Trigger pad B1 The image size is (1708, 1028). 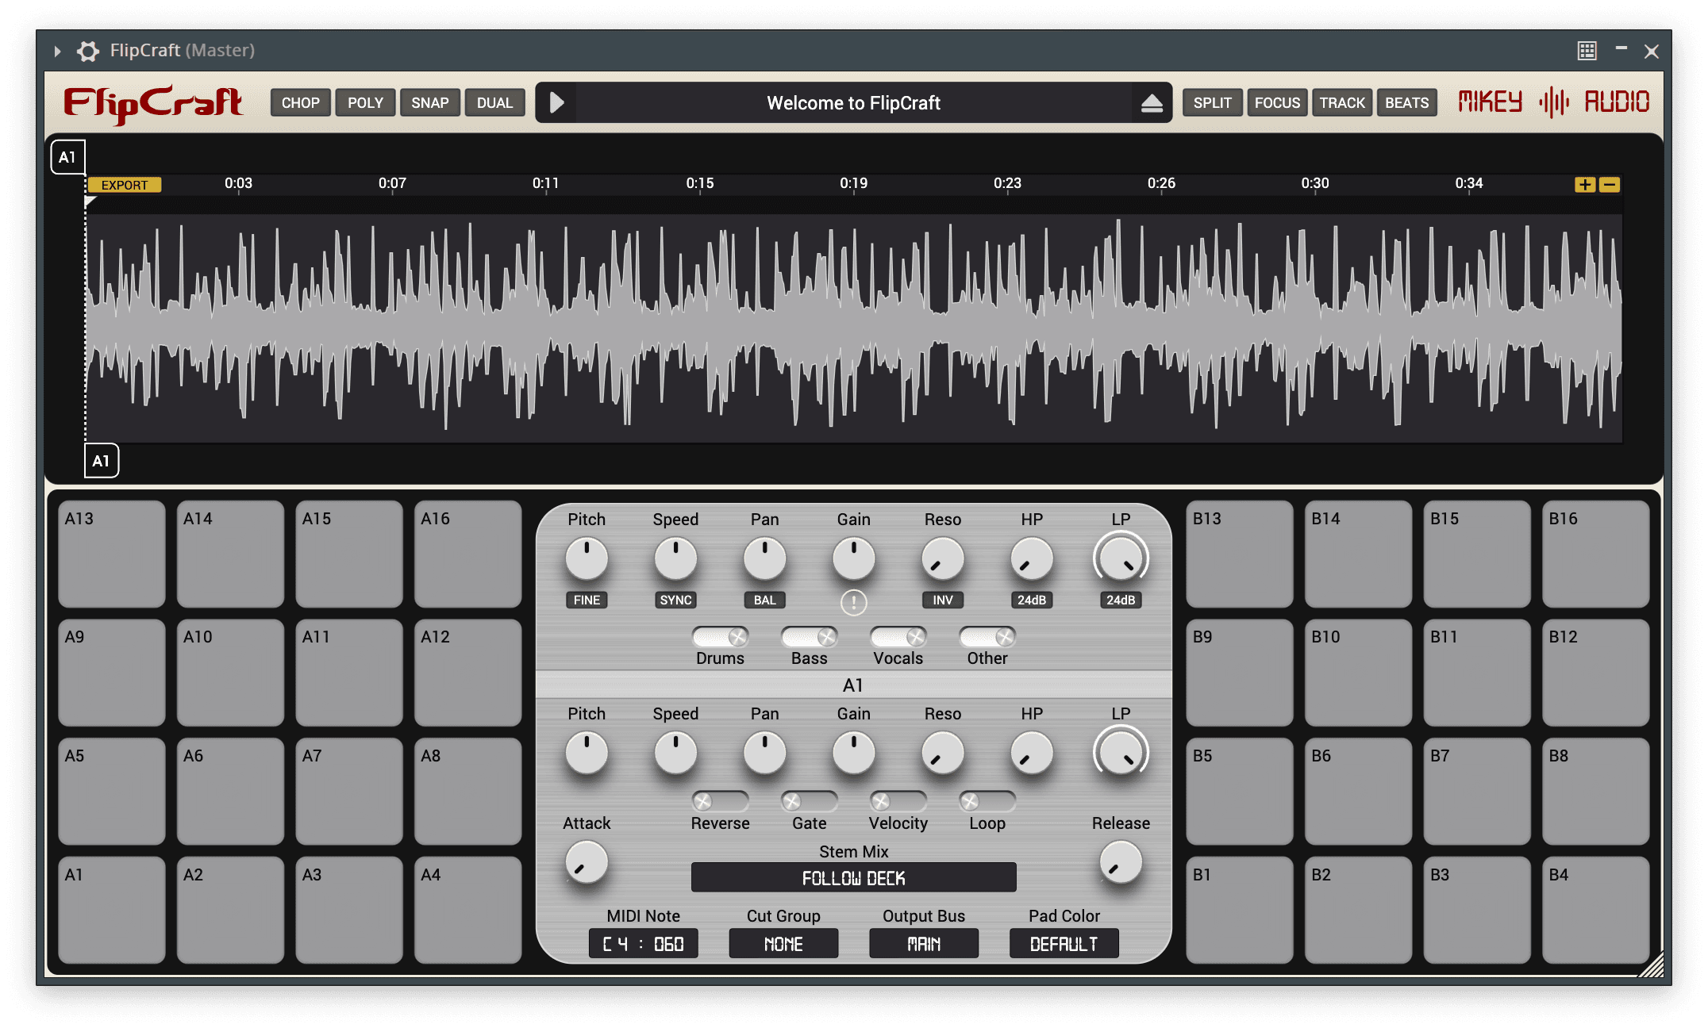pos(1240,910)
